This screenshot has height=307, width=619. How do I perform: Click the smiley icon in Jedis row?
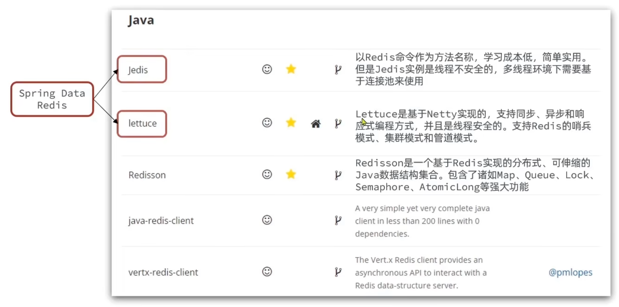(267, 69)
